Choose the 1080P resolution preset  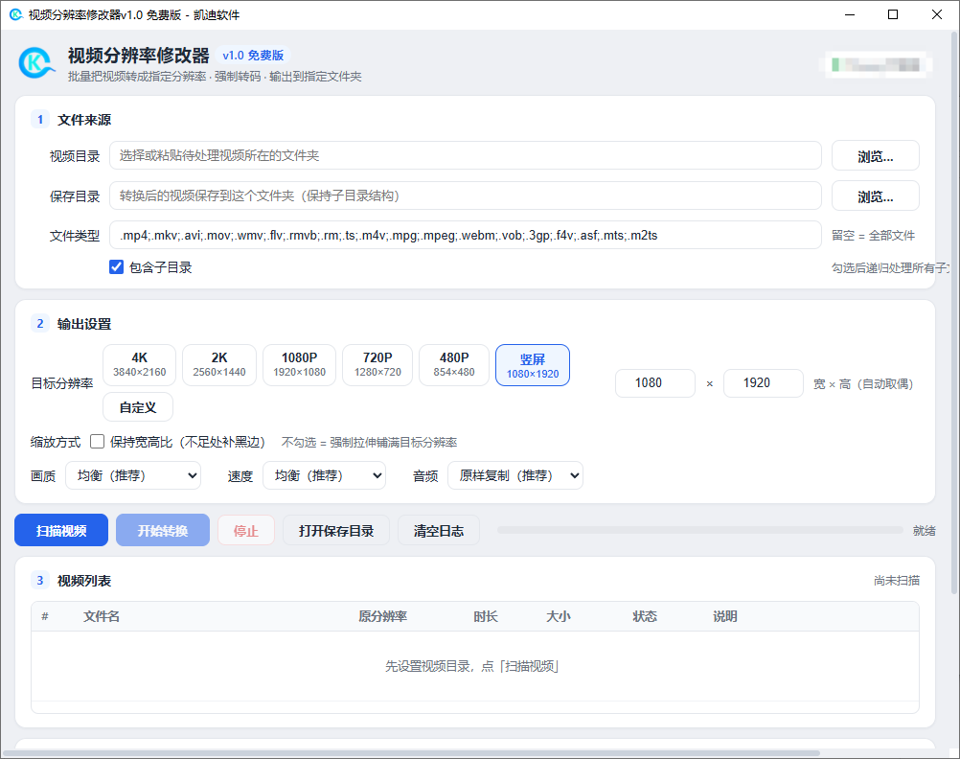[x=299, y=365]
